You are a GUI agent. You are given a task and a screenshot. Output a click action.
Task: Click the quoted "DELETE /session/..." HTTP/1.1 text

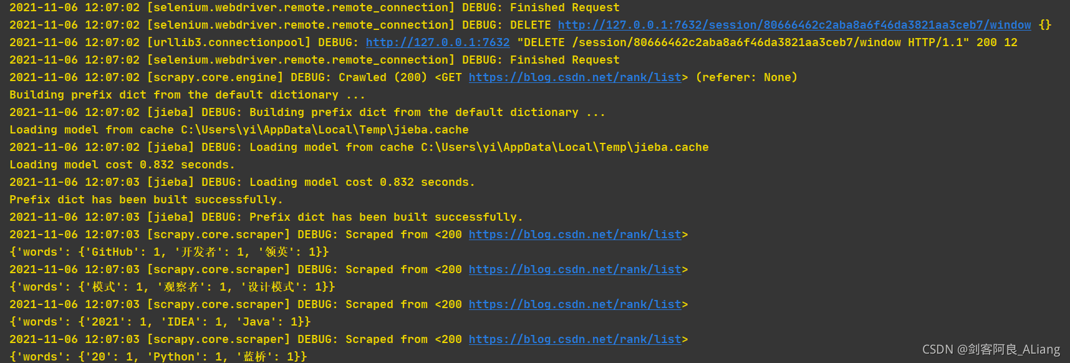click(743, 42)
